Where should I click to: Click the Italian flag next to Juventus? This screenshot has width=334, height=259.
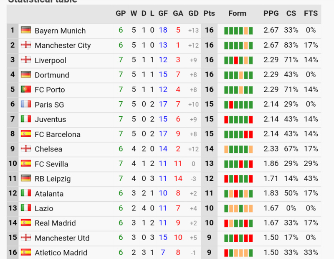click(x=26, y=119)
